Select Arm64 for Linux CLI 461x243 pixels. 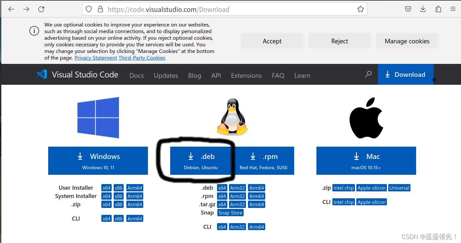click(257, 227)
